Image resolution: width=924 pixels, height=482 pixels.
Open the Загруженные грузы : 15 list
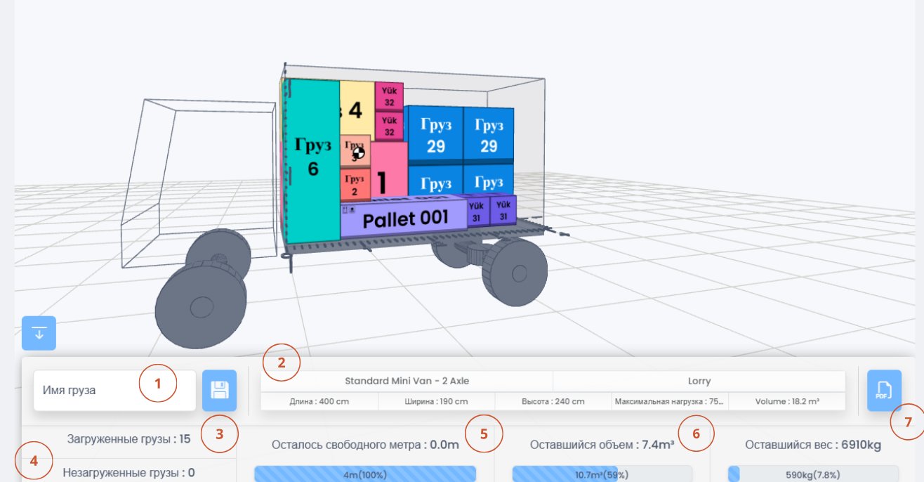tap(128, 439)
